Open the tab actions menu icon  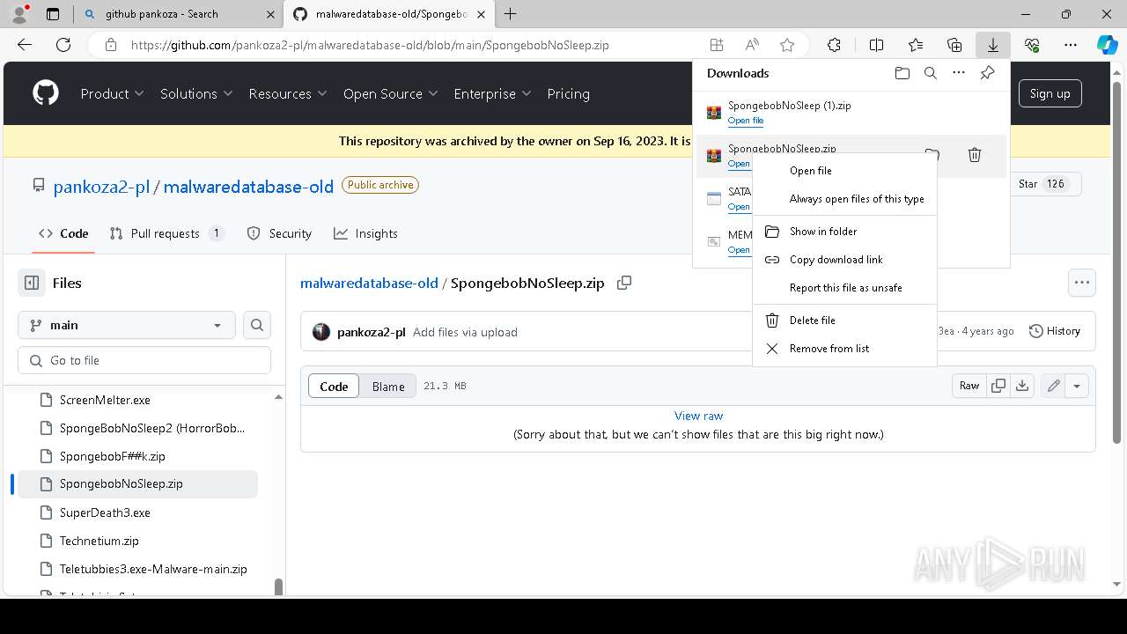[53, 14]
